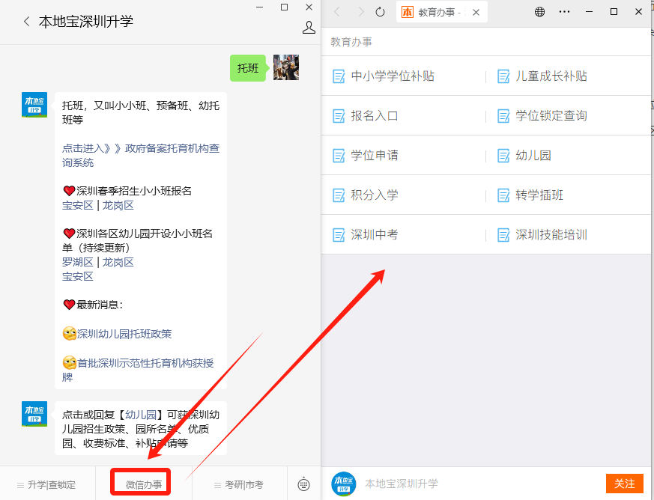The height and width of the screenshot is (500, 654).
Task: Go back in browser window
Action: 337,12
